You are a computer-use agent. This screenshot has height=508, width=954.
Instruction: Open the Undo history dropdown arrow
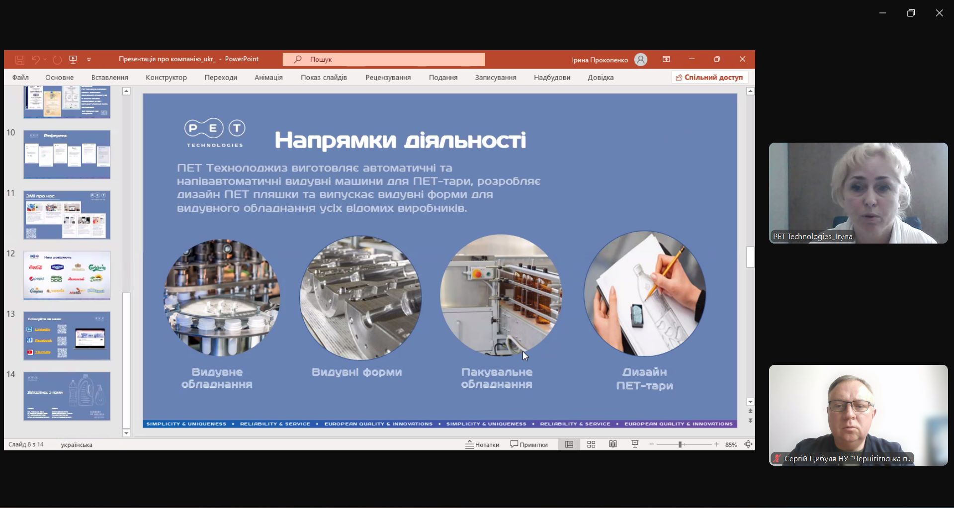pyautogui.click(x=45, y=60)
